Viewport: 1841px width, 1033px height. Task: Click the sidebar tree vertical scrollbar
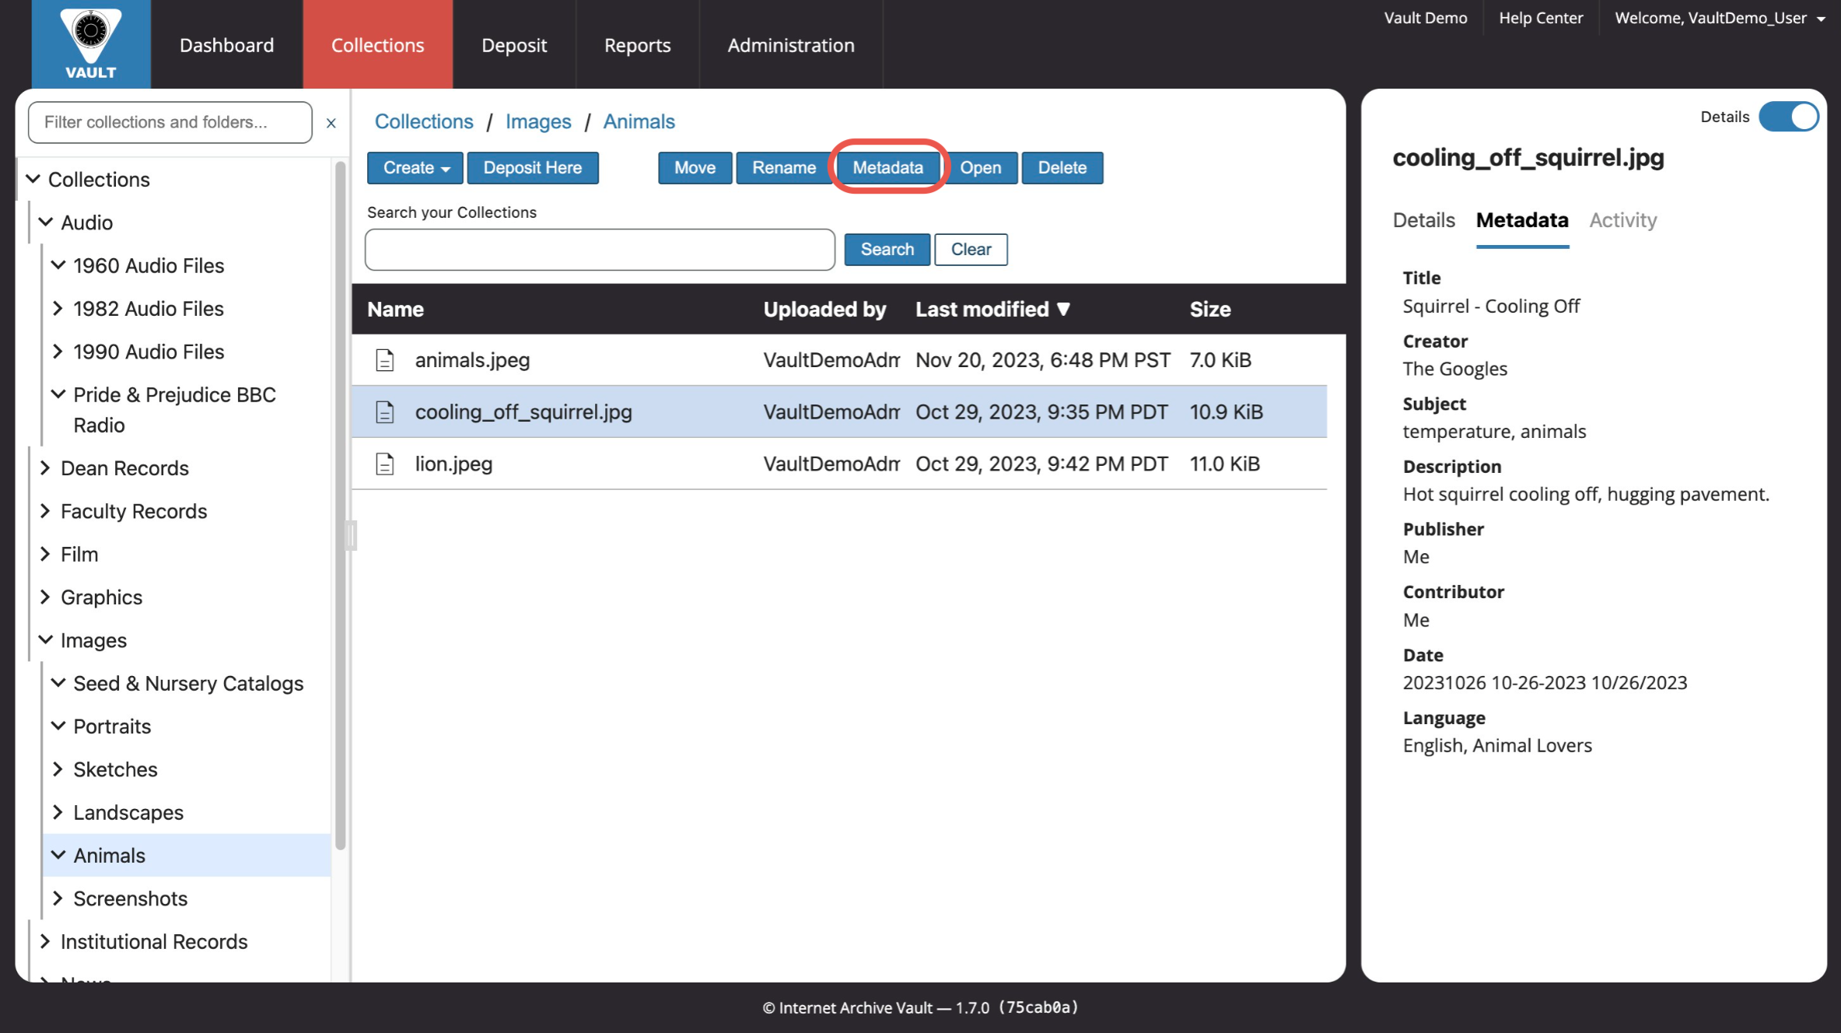coord(340,506)
